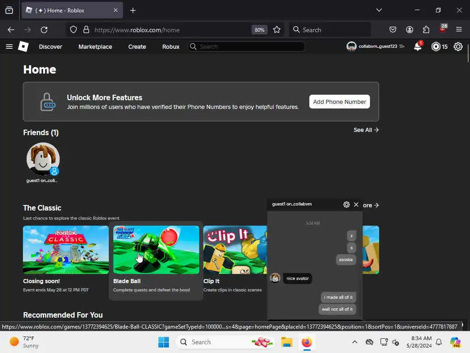
Task: Open uBlock extension icon with badge 28
Action: [x=443, y=29]
